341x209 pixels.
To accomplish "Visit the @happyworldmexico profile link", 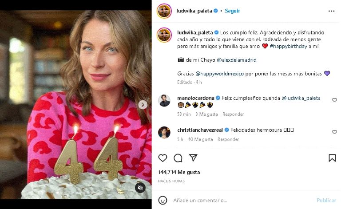I will [219, 73].
